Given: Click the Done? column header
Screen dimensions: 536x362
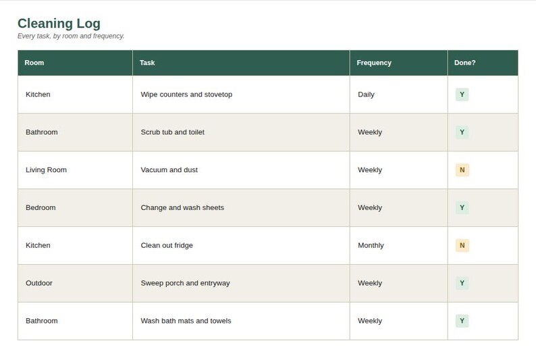Looking at the screenshot, I should pos(483,63).
